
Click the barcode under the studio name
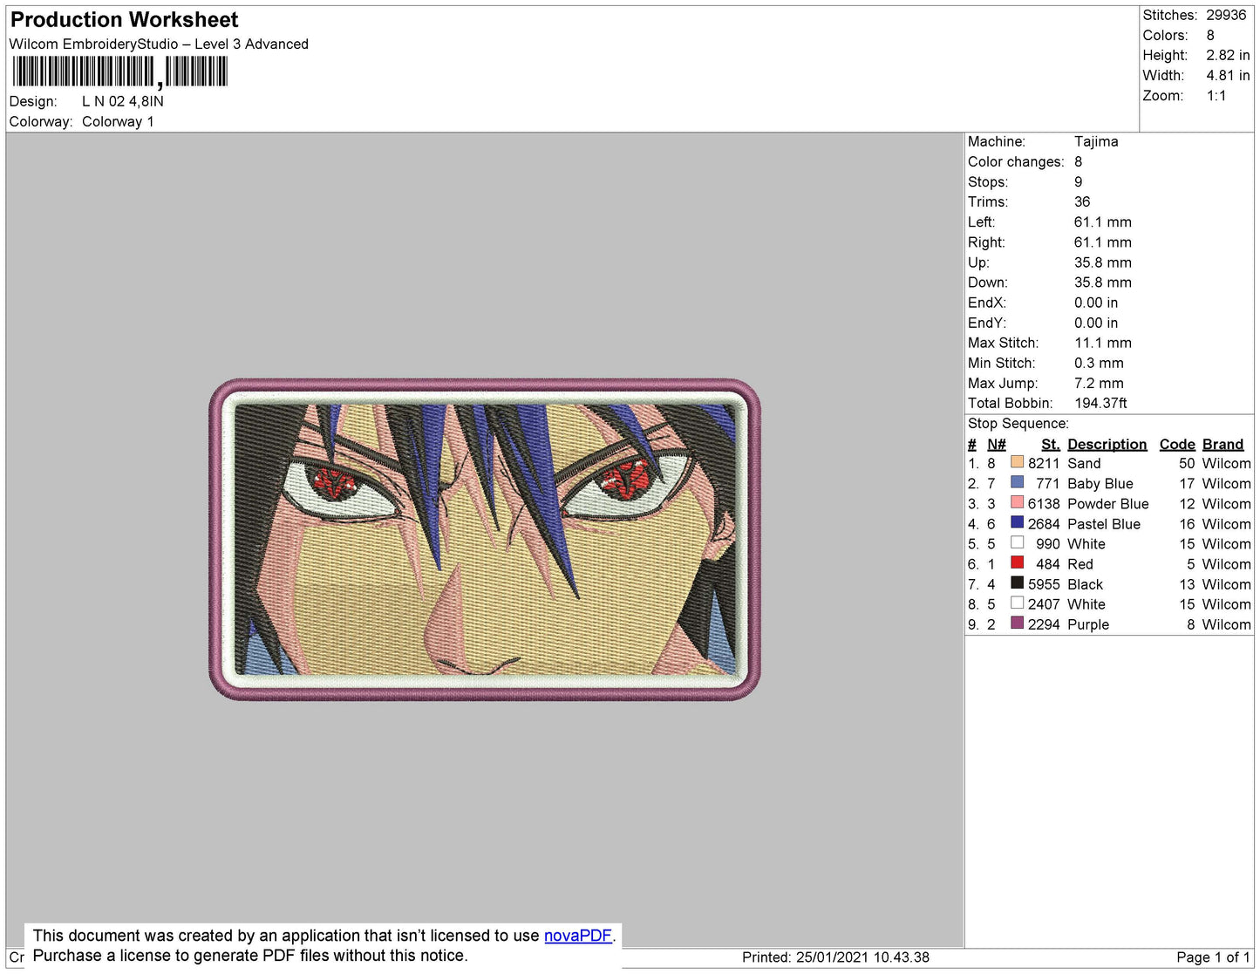click(x=120, y=72)
